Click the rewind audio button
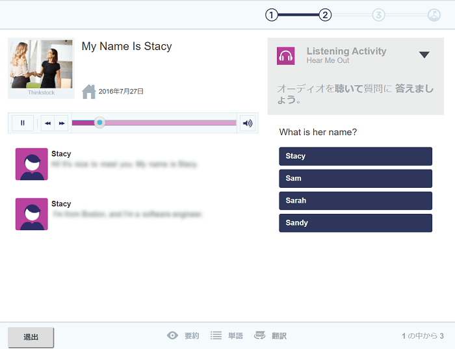This screenshot has width=455, height=349. point(48,123)
